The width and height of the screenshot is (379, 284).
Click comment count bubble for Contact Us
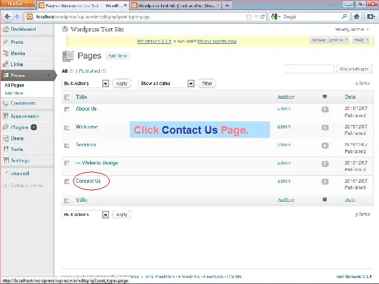325,182
